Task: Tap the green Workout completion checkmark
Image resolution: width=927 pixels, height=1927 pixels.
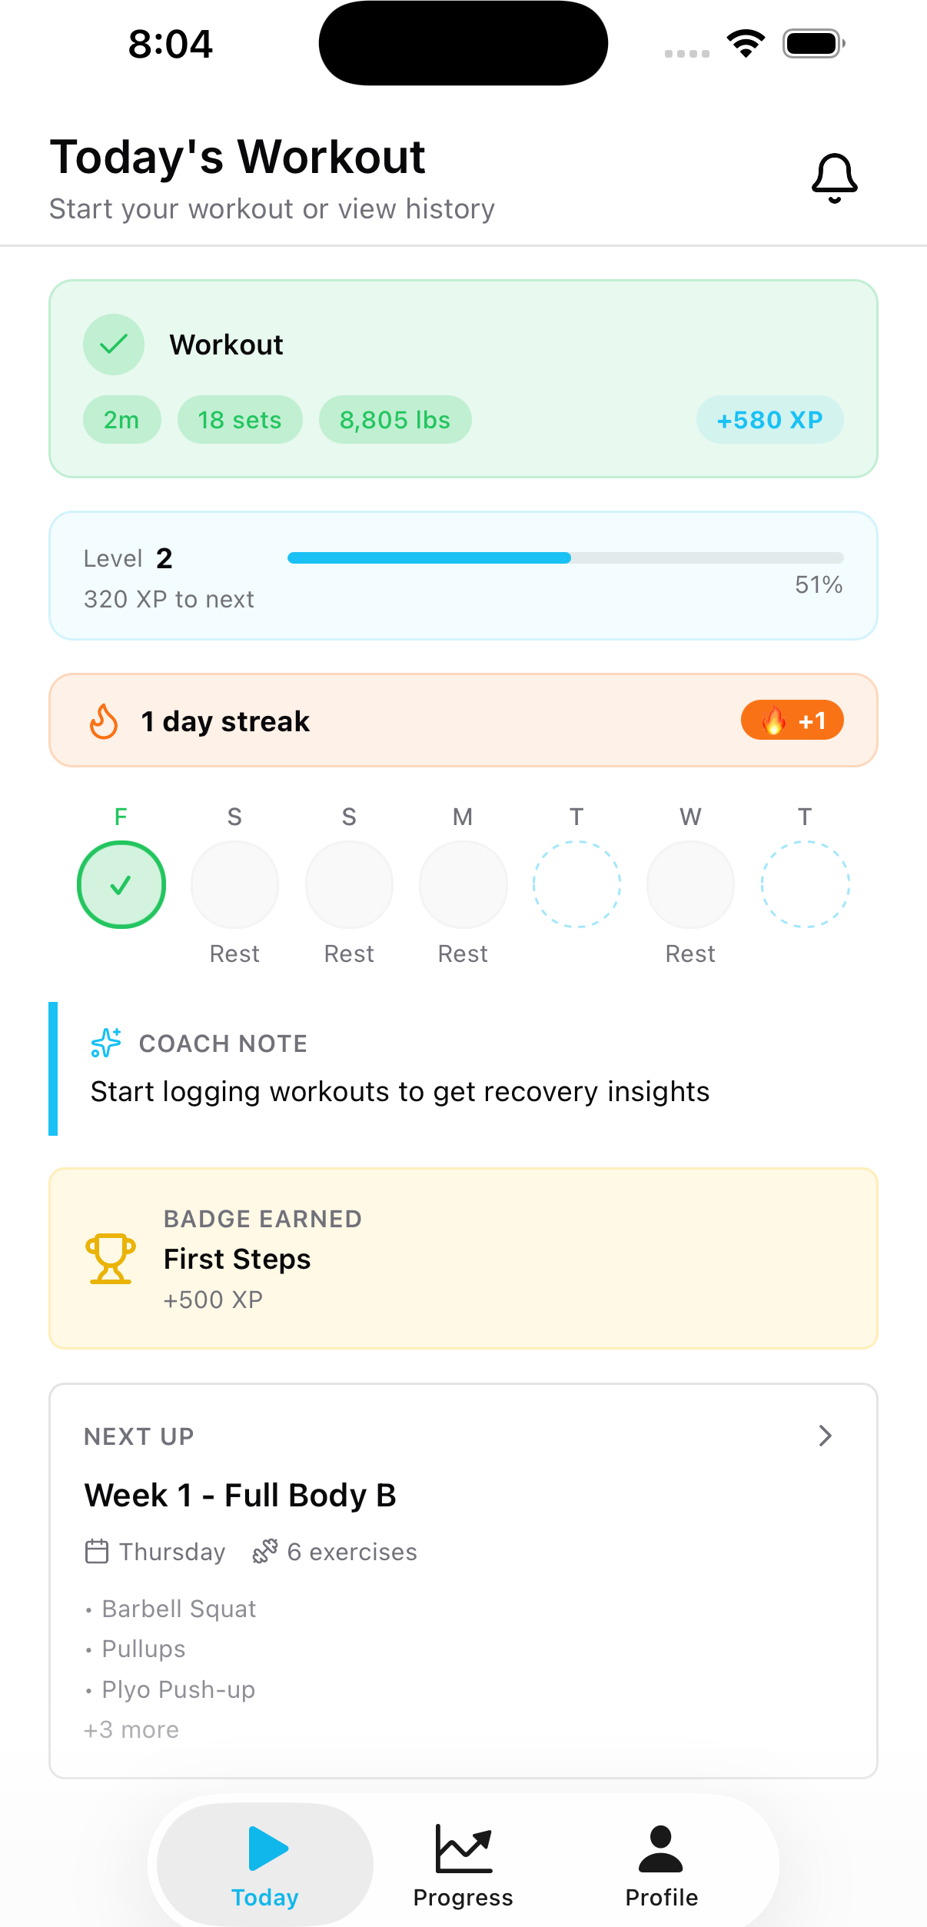Action: coord(113,344)
